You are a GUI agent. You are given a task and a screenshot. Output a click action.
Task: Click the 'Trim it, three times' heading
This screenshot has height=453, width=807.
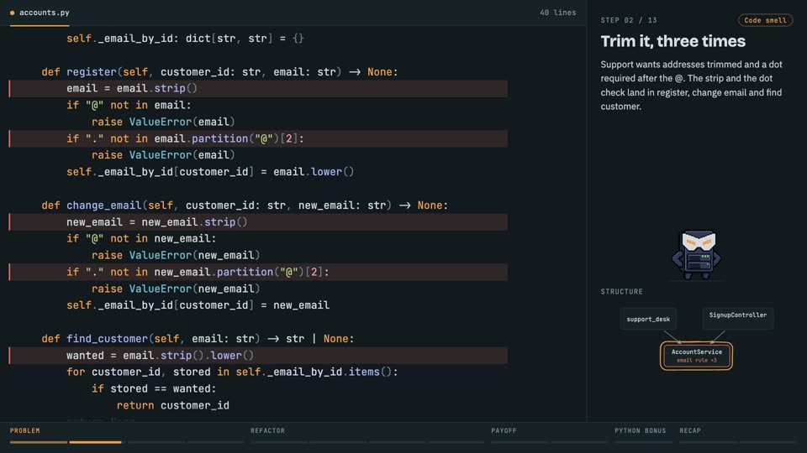click(x=672, y=41)
